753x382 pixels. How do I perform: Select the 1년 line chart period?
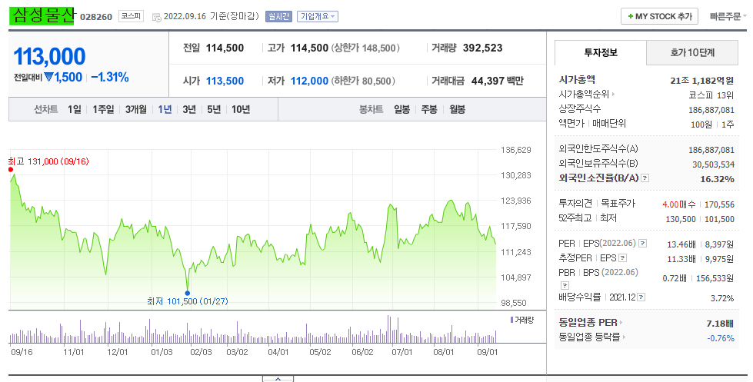[165, 109]
